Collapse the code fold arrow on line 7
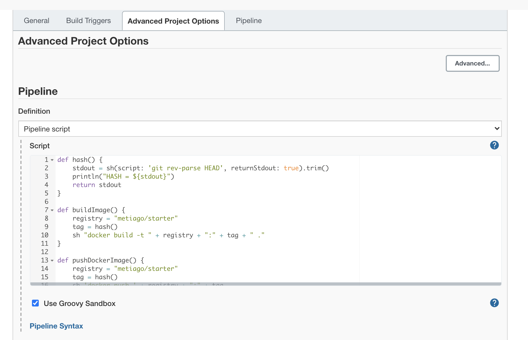528x340 pixels. (52, 210)
